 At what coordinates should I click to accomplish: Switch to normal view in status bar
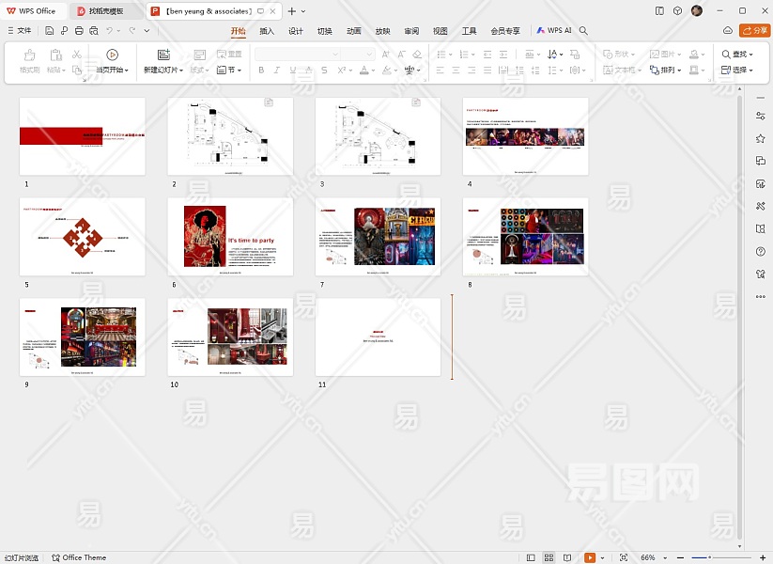[532, 557]
